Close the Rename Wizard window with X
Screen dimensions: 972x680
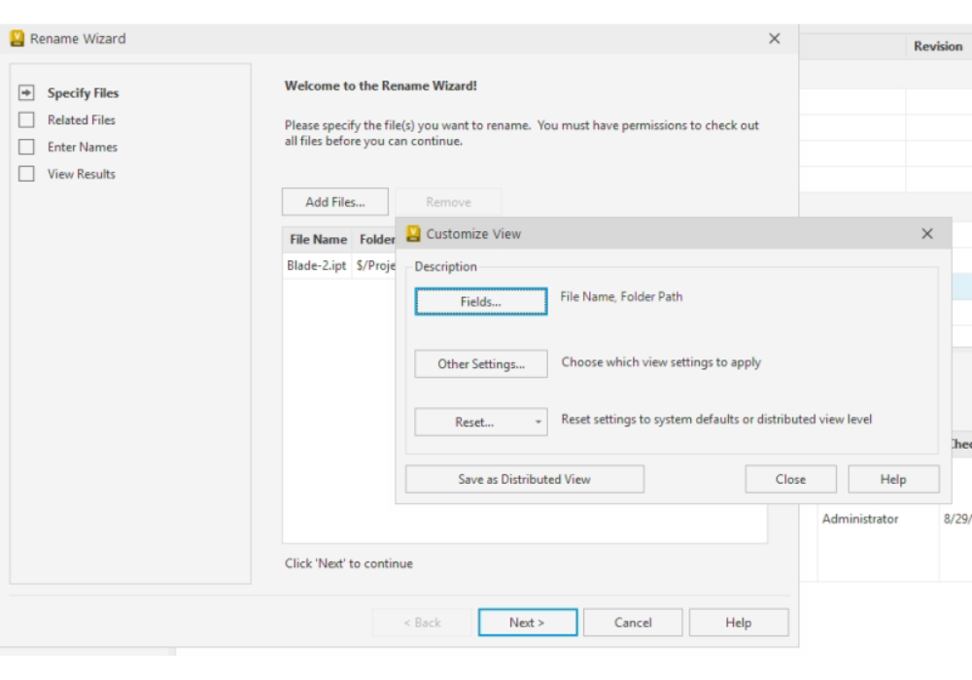pos(774,39)
